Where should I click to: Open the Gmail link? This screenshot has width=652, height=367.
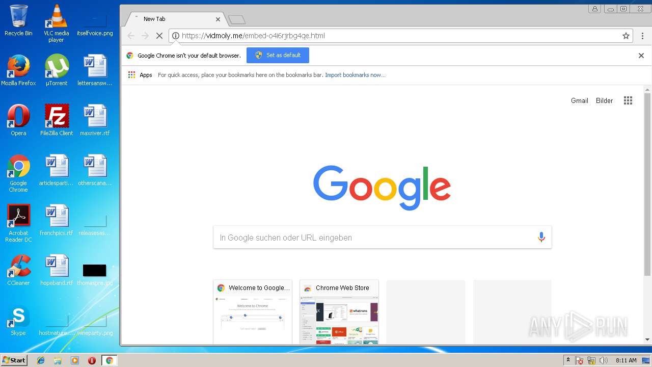(580, 100)
